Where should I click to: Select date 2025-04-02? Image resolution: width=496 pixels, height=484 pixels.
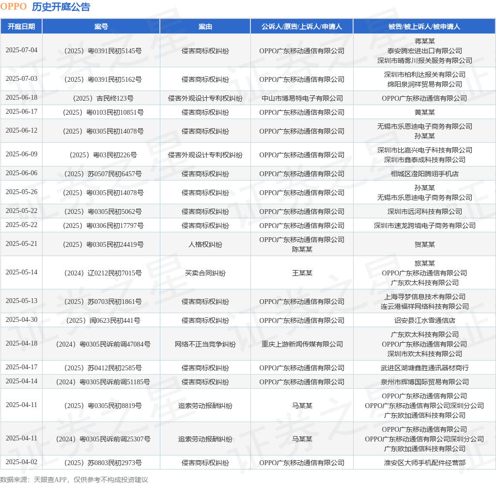point(21,462)
